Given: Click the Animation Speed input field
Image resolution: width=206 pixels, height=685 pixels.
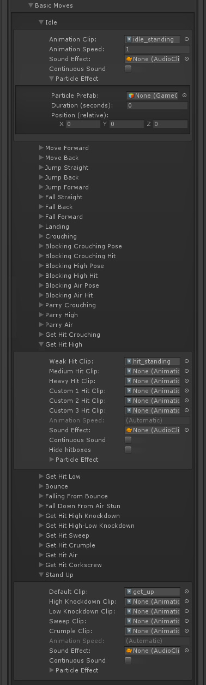Looking at the screenshot, I should tap(157, 49).
